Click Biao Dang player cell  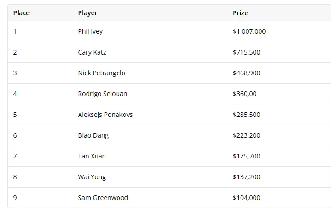(x=93, y=135)
